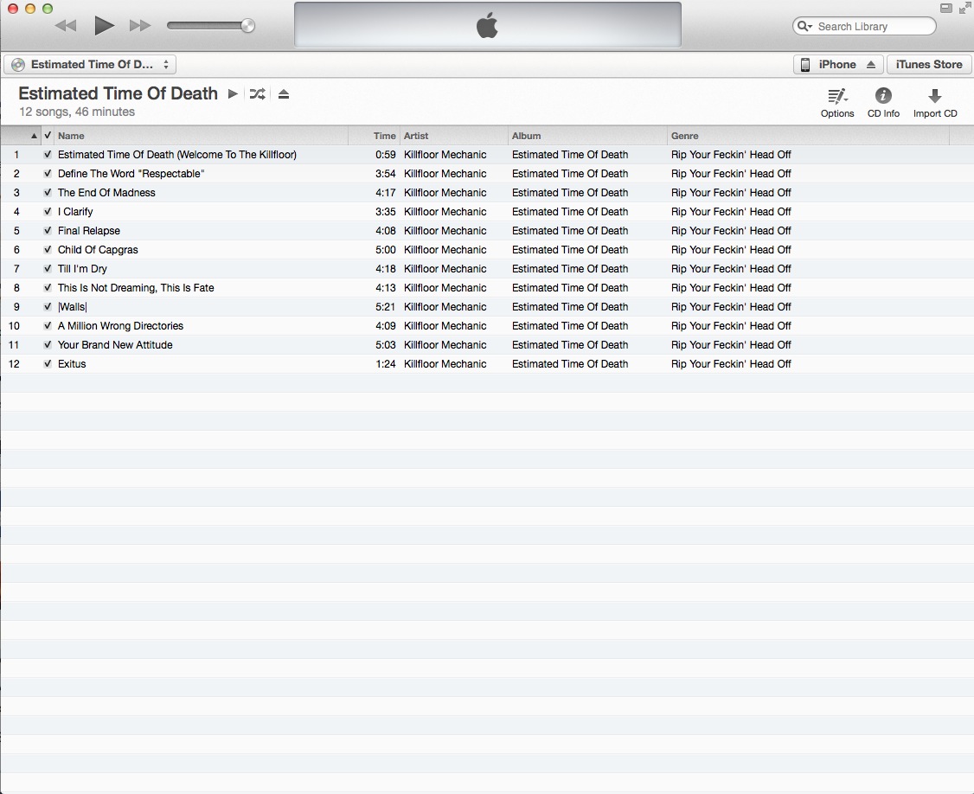This screenshot has width=974, height=794.
Task: Sort by the Name column header
Action: (202, 136)
